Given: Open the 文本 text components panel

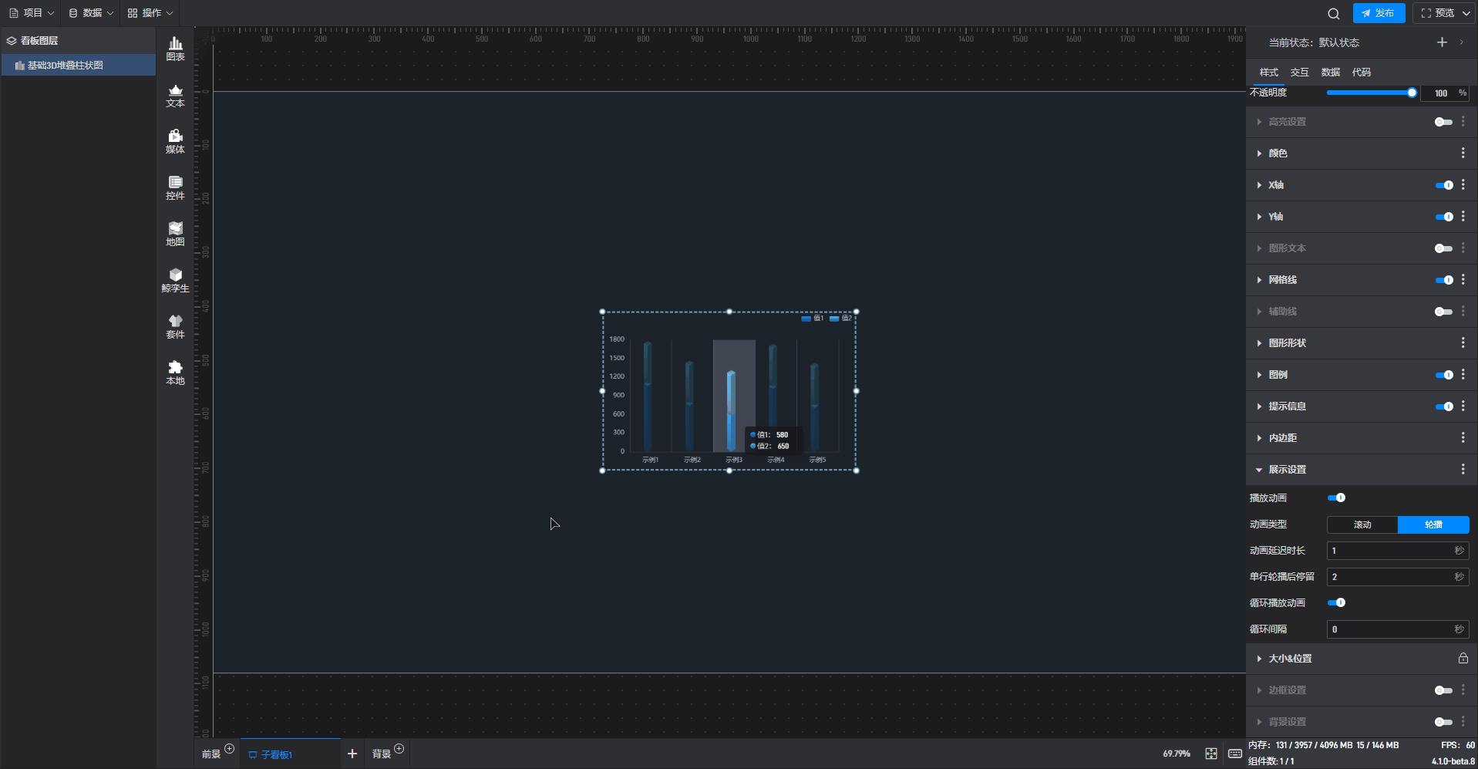Looking at the screenshot, I should coord(175,96).
